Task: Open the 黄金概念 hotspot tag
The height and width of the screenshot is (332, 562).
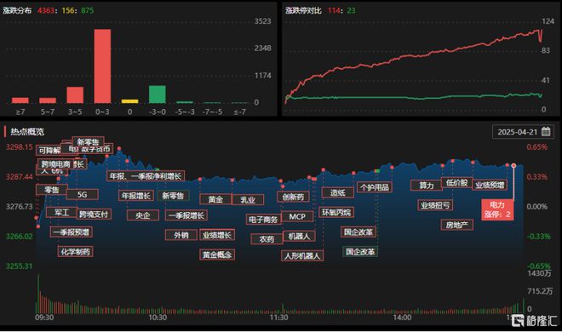Action: click(x=217, y=255)
